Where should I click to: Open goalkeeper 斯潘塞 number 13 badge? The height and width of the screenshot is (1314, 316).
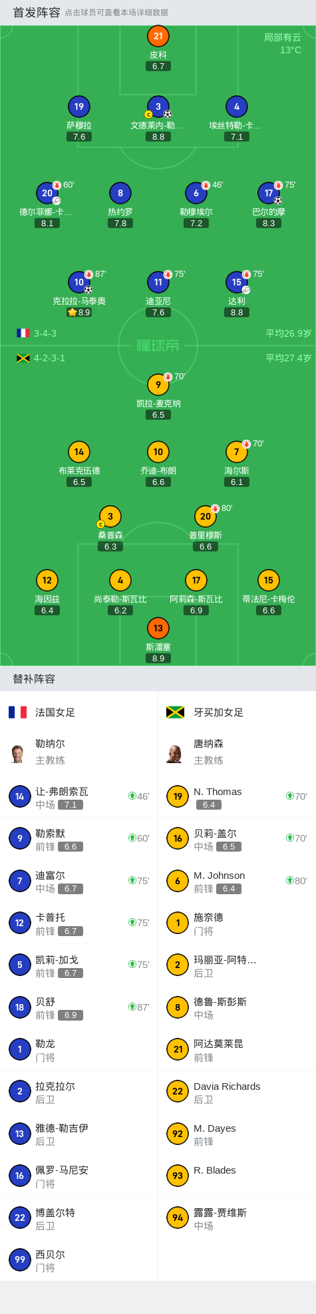158,628
